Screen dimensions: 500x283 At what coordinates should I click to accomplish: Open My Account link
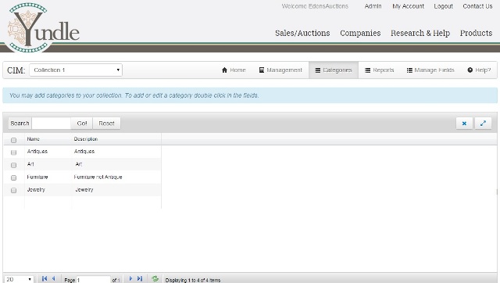tap(408, 6)
